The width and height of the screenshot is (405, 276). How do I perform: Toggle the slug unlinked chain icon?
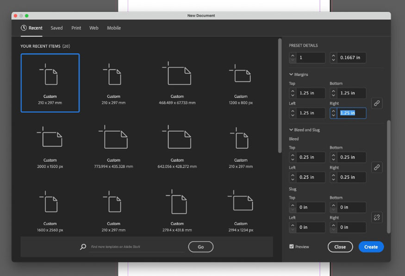click(377, 217)
